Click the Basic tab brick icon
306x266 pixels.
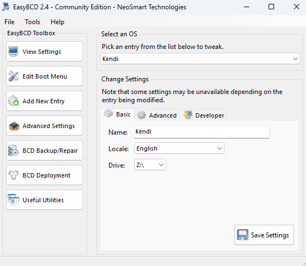coord(108,114)
